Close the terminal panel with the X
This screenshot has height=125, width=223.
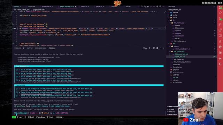pos(163,48)
